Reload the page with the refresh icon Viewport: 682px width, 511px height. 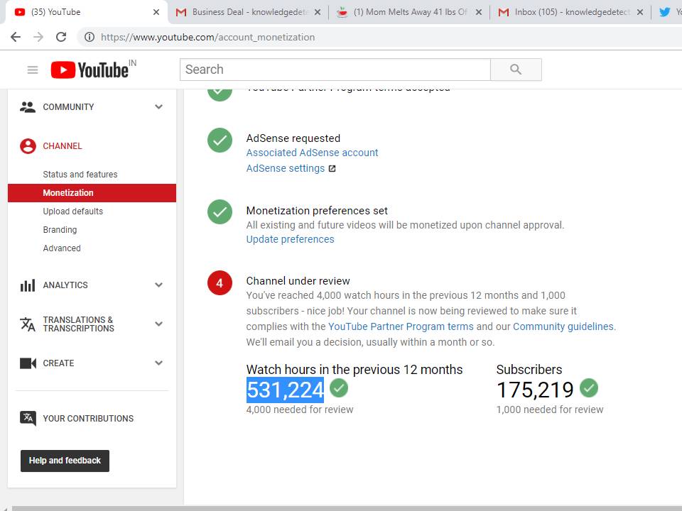pos(61,37)
